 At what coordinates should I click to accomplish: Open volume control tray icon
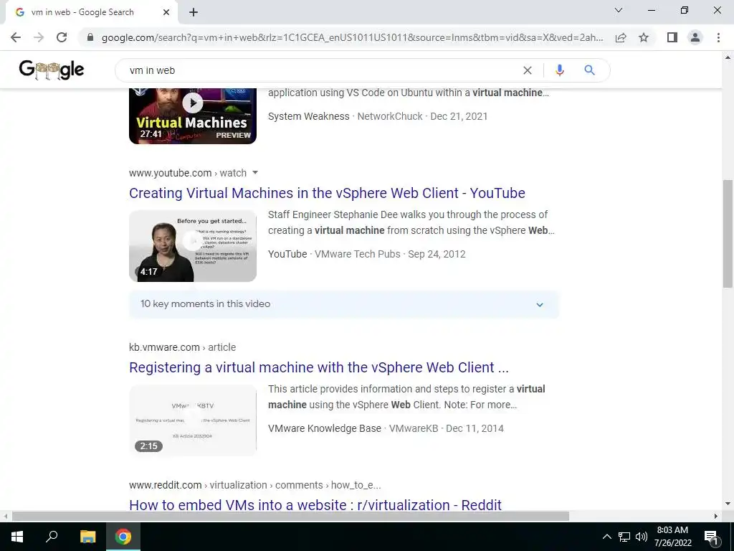coord(642,537)
